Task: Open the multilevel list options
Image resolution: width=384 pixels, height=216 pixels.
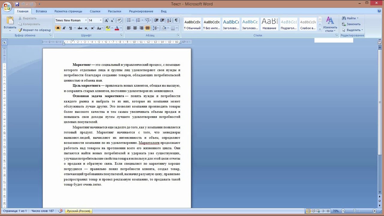Action: (x=148, y=20)
